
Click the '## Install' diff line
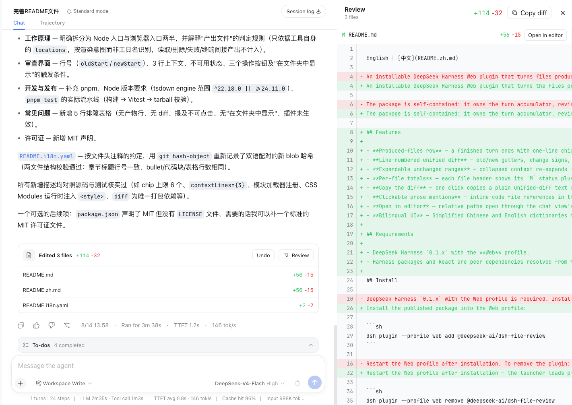click(454, 280)
